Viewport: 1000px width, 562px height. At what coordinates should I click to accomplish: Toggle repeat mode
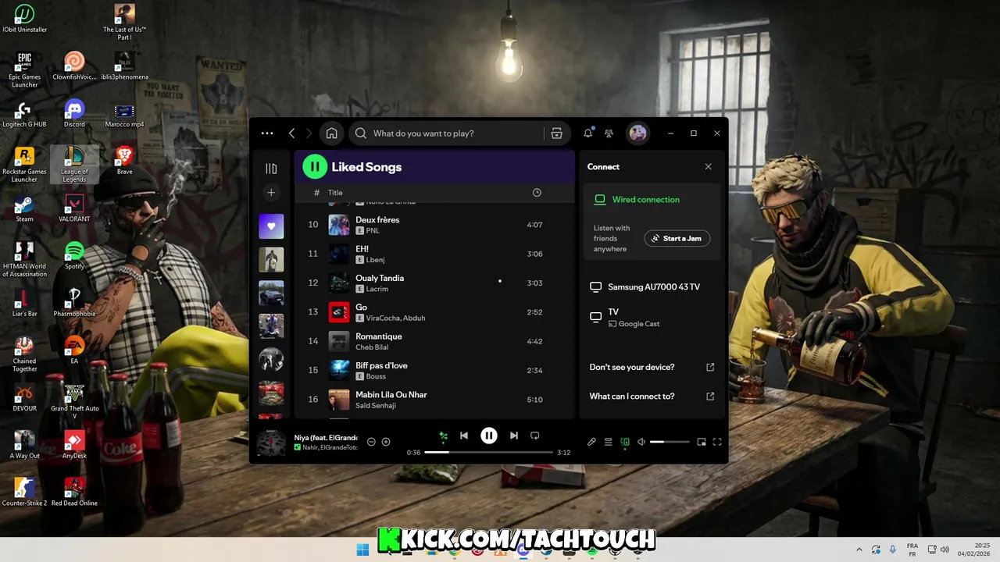[535, 436]
